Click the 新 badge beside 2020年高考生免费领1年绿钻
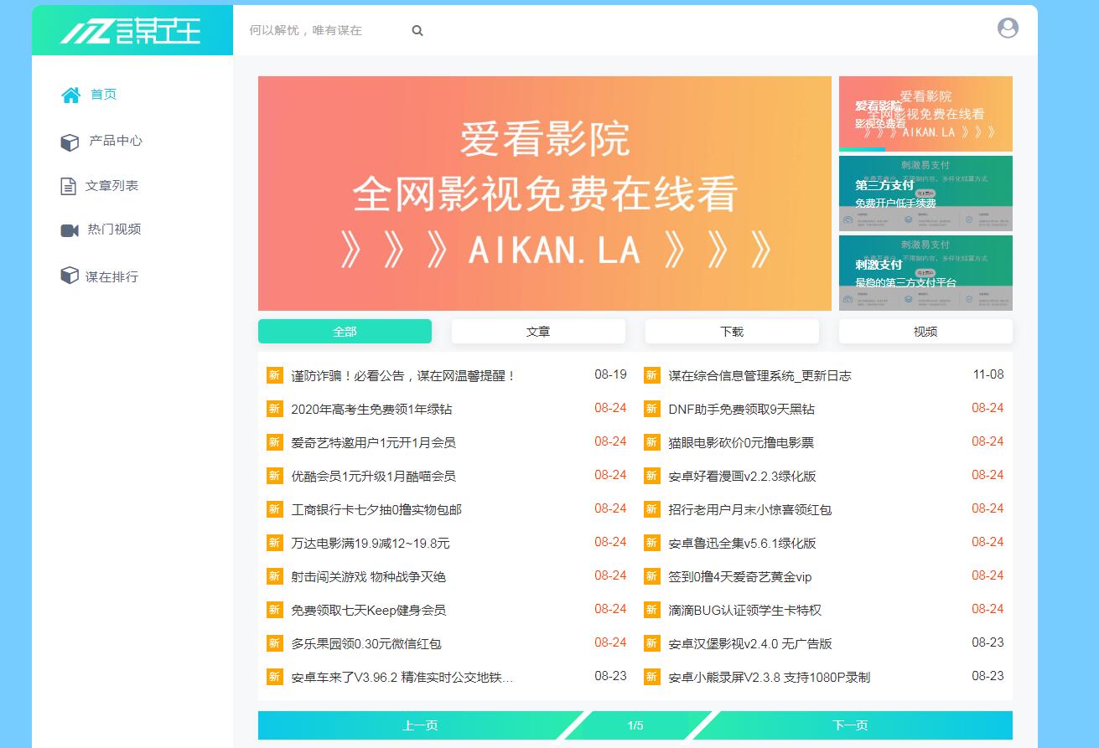Image resolution: width=1099 pixels, height=748 pixels. (x=275, y=409)
